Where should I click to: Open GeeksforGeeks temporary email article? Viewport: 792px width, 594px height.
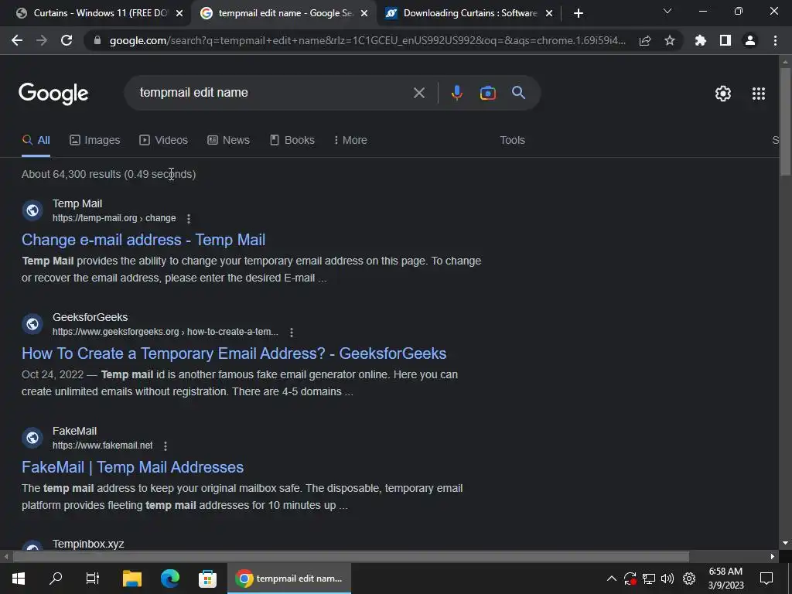(234, 353)
